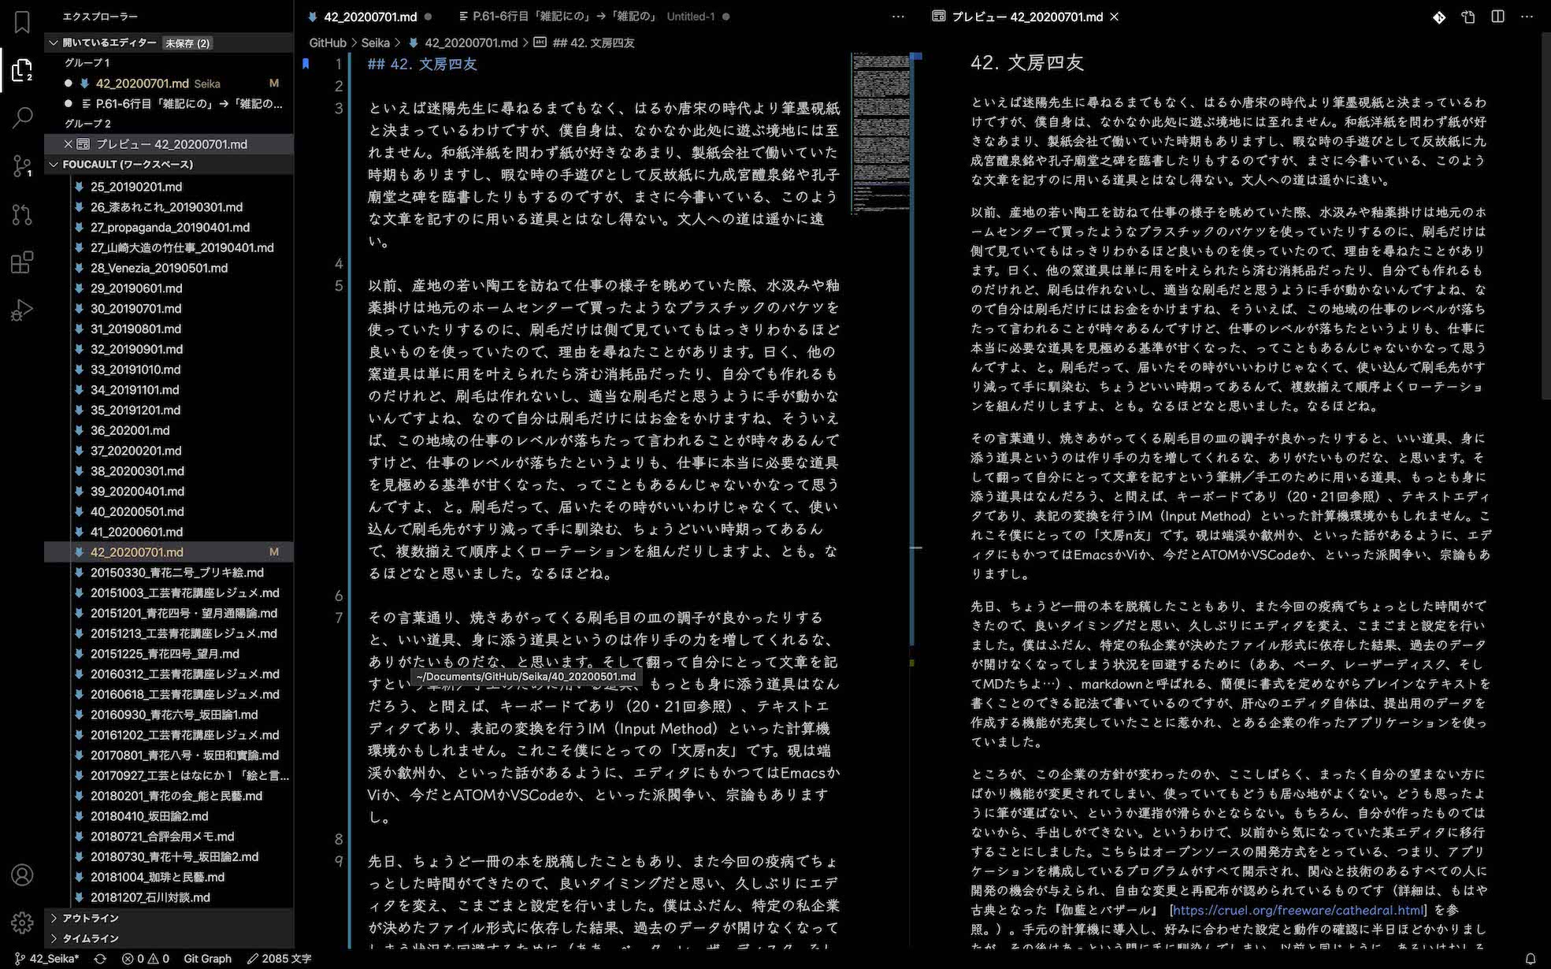Click 42_20200701.md in the breadcrumb
1551x969 pixels.
(x=470, y=43)
